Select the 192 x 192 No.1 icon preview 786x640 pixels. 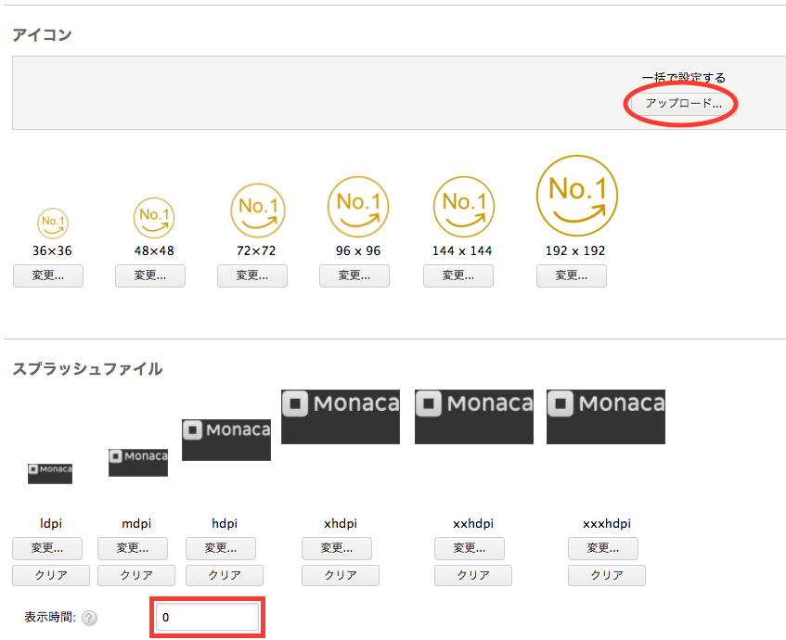point(577,196)
